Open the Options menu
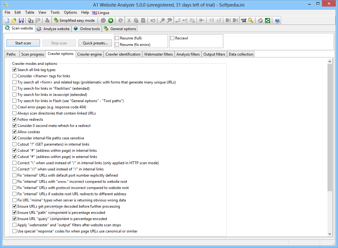Screen dimensions: 338x248 [x=70, y=12]
